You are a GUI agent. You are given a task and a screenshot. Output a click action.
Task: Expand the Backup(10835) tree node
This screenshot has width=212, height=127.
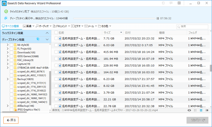coord(8,79)
